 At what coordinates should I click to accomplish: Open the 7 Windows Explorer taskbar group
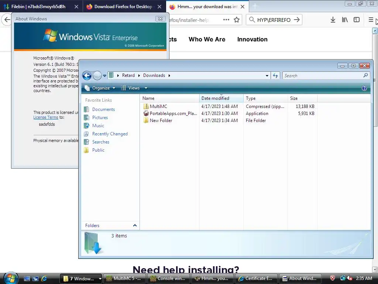(81, 278)
